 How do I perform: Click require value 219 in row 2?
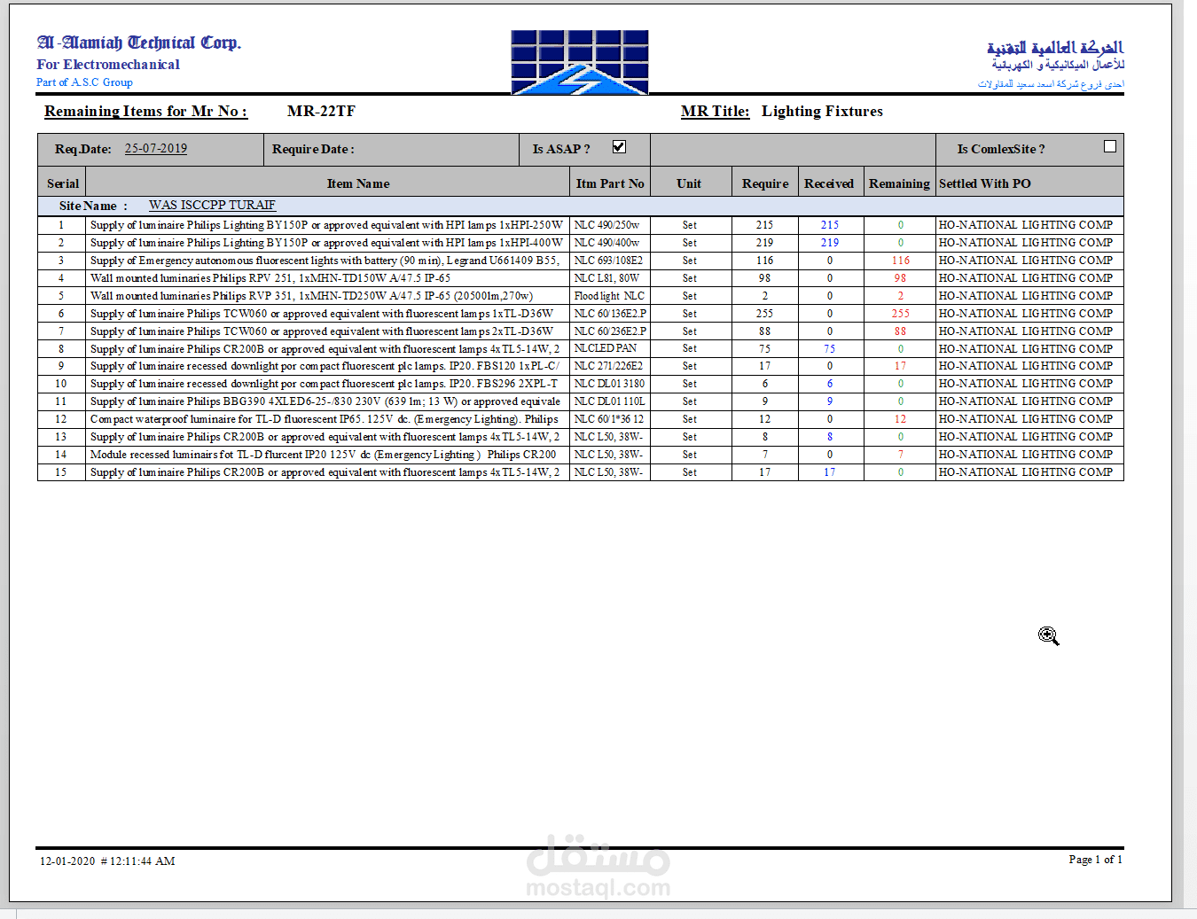[764, 243]
